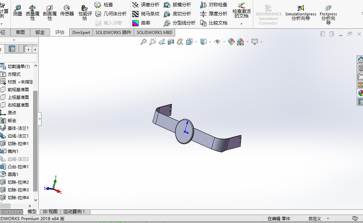The width and height of the screenshot is (363, 223).
Task: Click feature tree scroll down arrow
Action: tap(36, 200)
